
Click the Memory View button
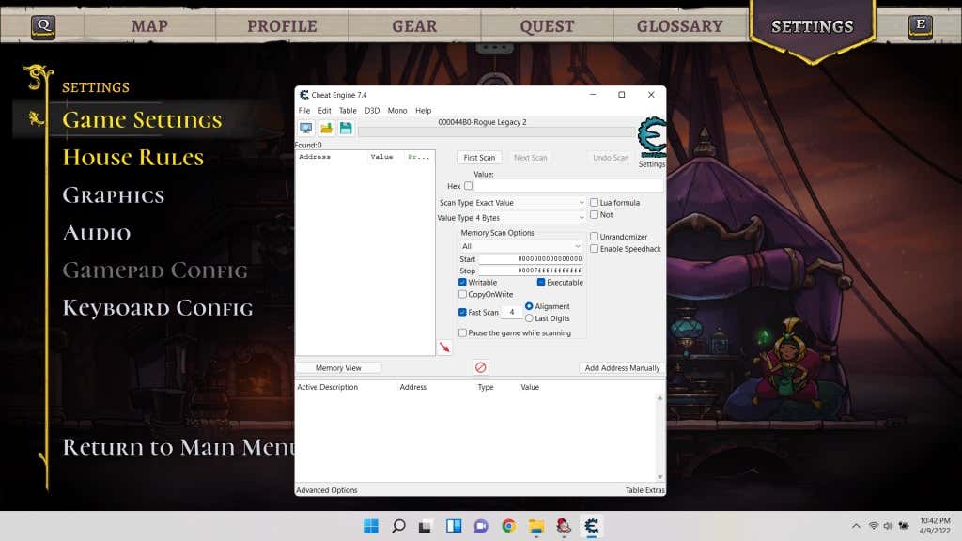pos(339,367)
